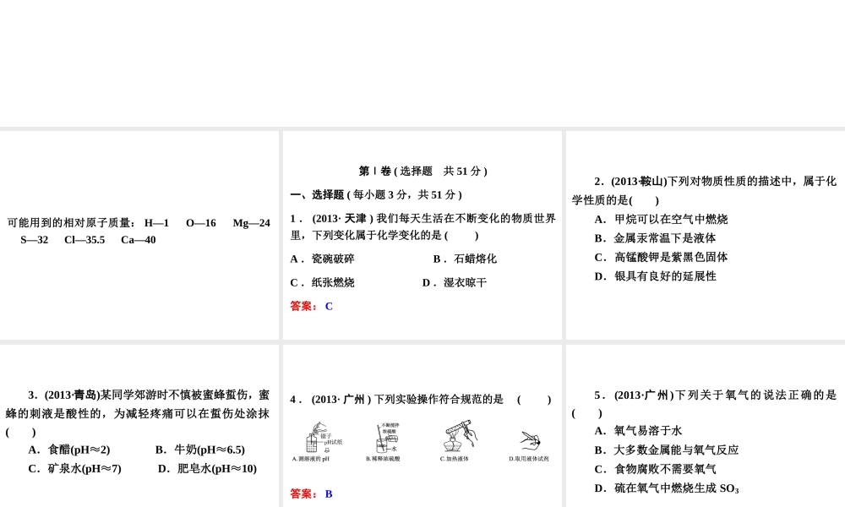Select option C．高锰酸钾是紫黑色固体
The height and width of the screenshot is (507, 845).
662,257
